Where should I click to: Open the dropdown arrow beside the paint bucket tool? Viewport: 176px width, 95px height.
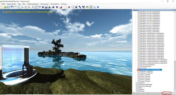(x=63, y=7)
